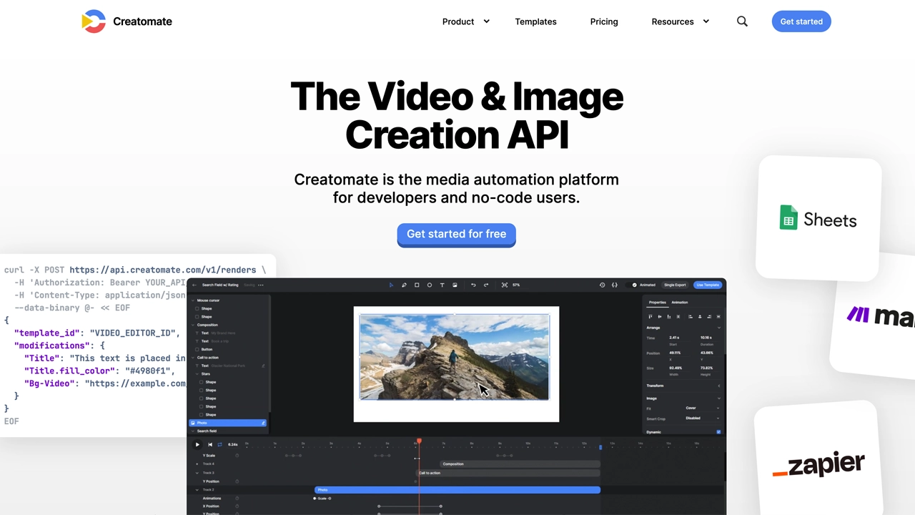This screenshot has height=515, width=915.
Task: Click the editor back arrow
Action: [194, 285]
